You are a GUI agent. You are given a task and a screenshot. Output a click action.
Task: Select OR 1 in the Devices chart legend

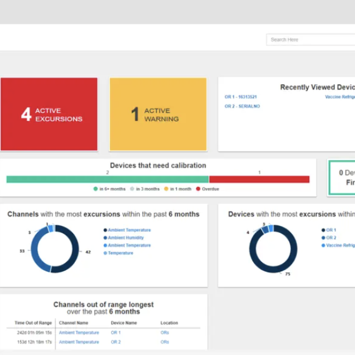coord(331,230)
